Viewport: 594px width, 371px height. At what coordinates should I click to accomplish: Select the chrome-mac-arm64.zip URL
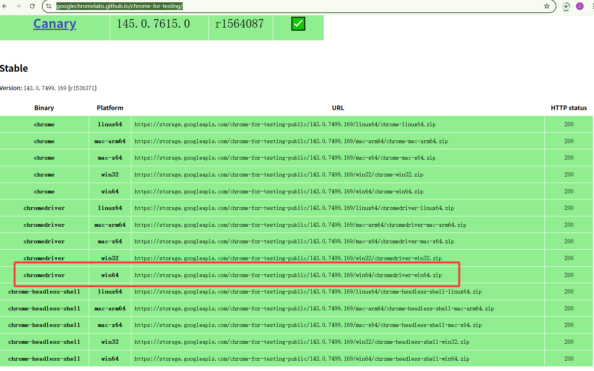291,141
